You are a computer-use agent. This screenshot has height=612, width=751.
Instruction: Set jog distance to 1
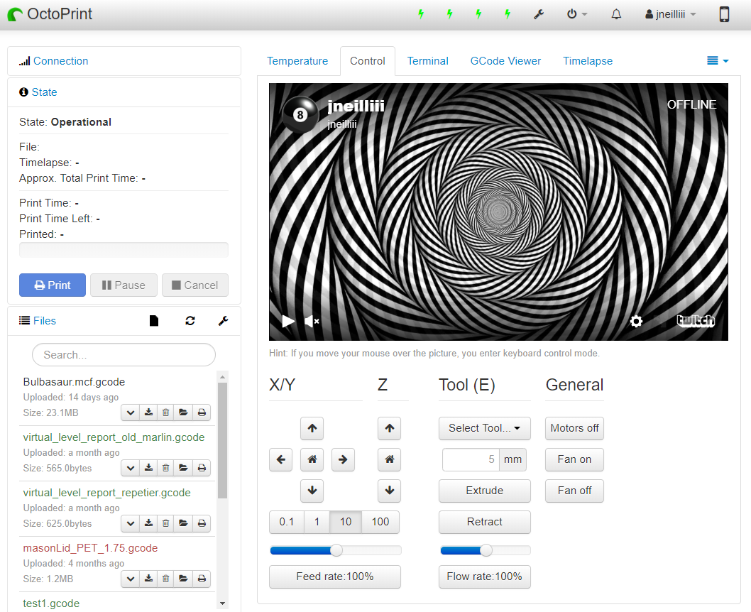tap(317, 522)
